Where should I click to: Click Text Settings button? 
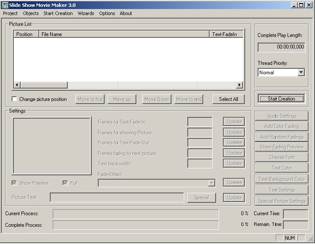coord(282,190)
